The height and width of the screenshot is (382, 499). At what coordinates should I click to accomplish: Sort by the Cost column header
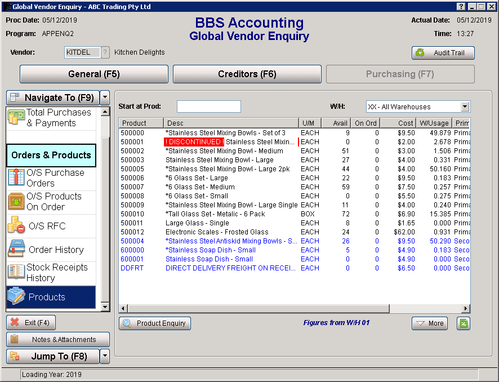coord(398,123)
